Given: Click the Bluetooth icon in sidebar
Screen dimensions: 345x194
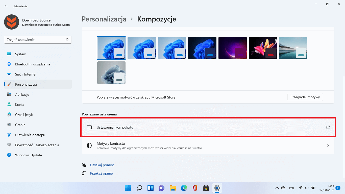Looking at the screenshot, I should 9,64.
